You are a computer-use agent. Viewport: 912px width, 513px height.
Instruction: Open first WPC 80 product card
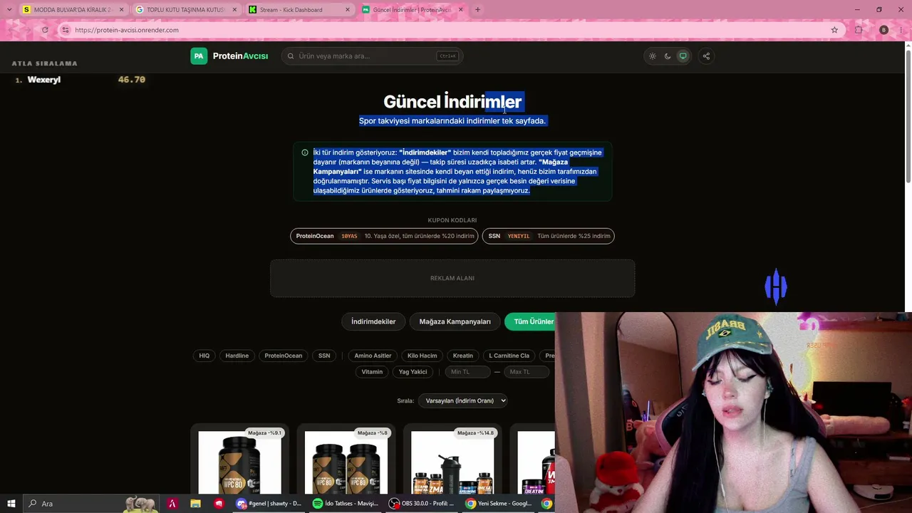(239, 460)
